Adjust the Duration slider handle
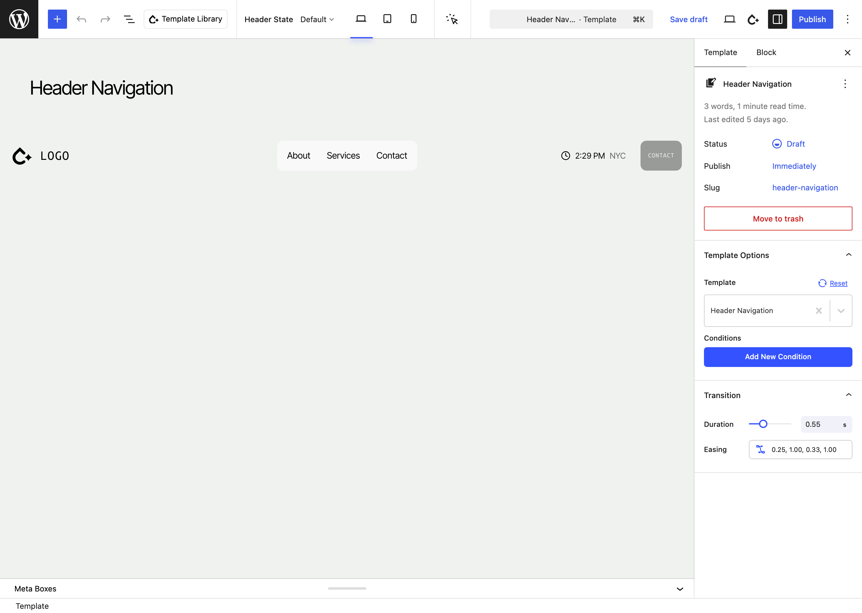 763,424
